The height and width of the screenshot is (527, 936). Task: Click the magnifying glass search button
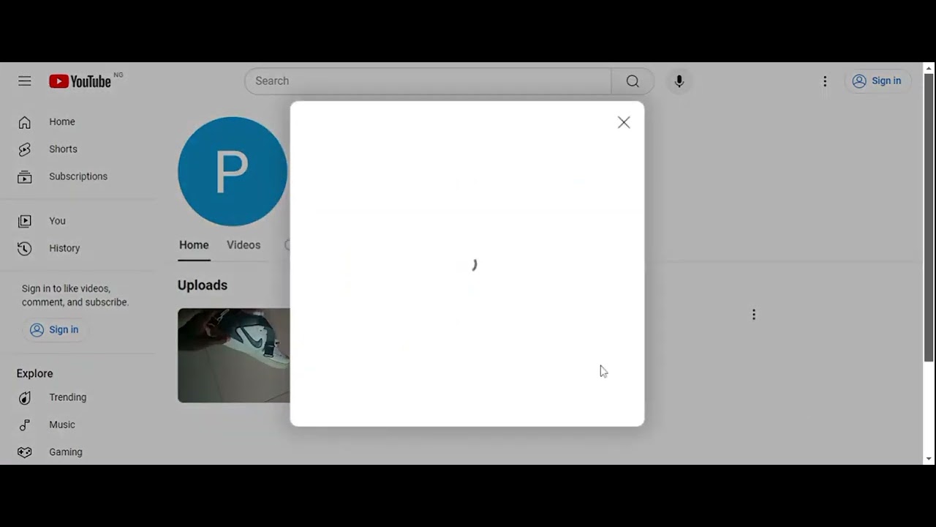pos(633,81)
